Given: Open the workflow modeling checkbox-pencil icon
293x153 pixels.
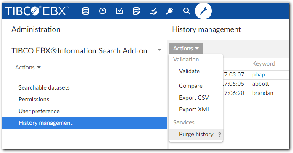Looking at the screenshot, I should pyautogui.click(x=153, y=11).
